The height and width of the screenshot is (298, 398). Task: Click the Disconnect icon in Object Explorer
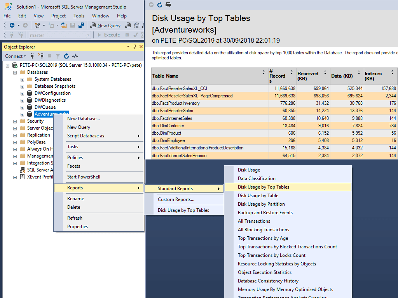tap(42, 56)
